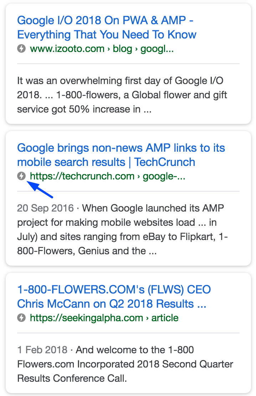Image resolution: width=256 pixels, height=396 pixels.
Task: Click the snippet about overwhelming first day of Google I/O
Action: [122, 95]
